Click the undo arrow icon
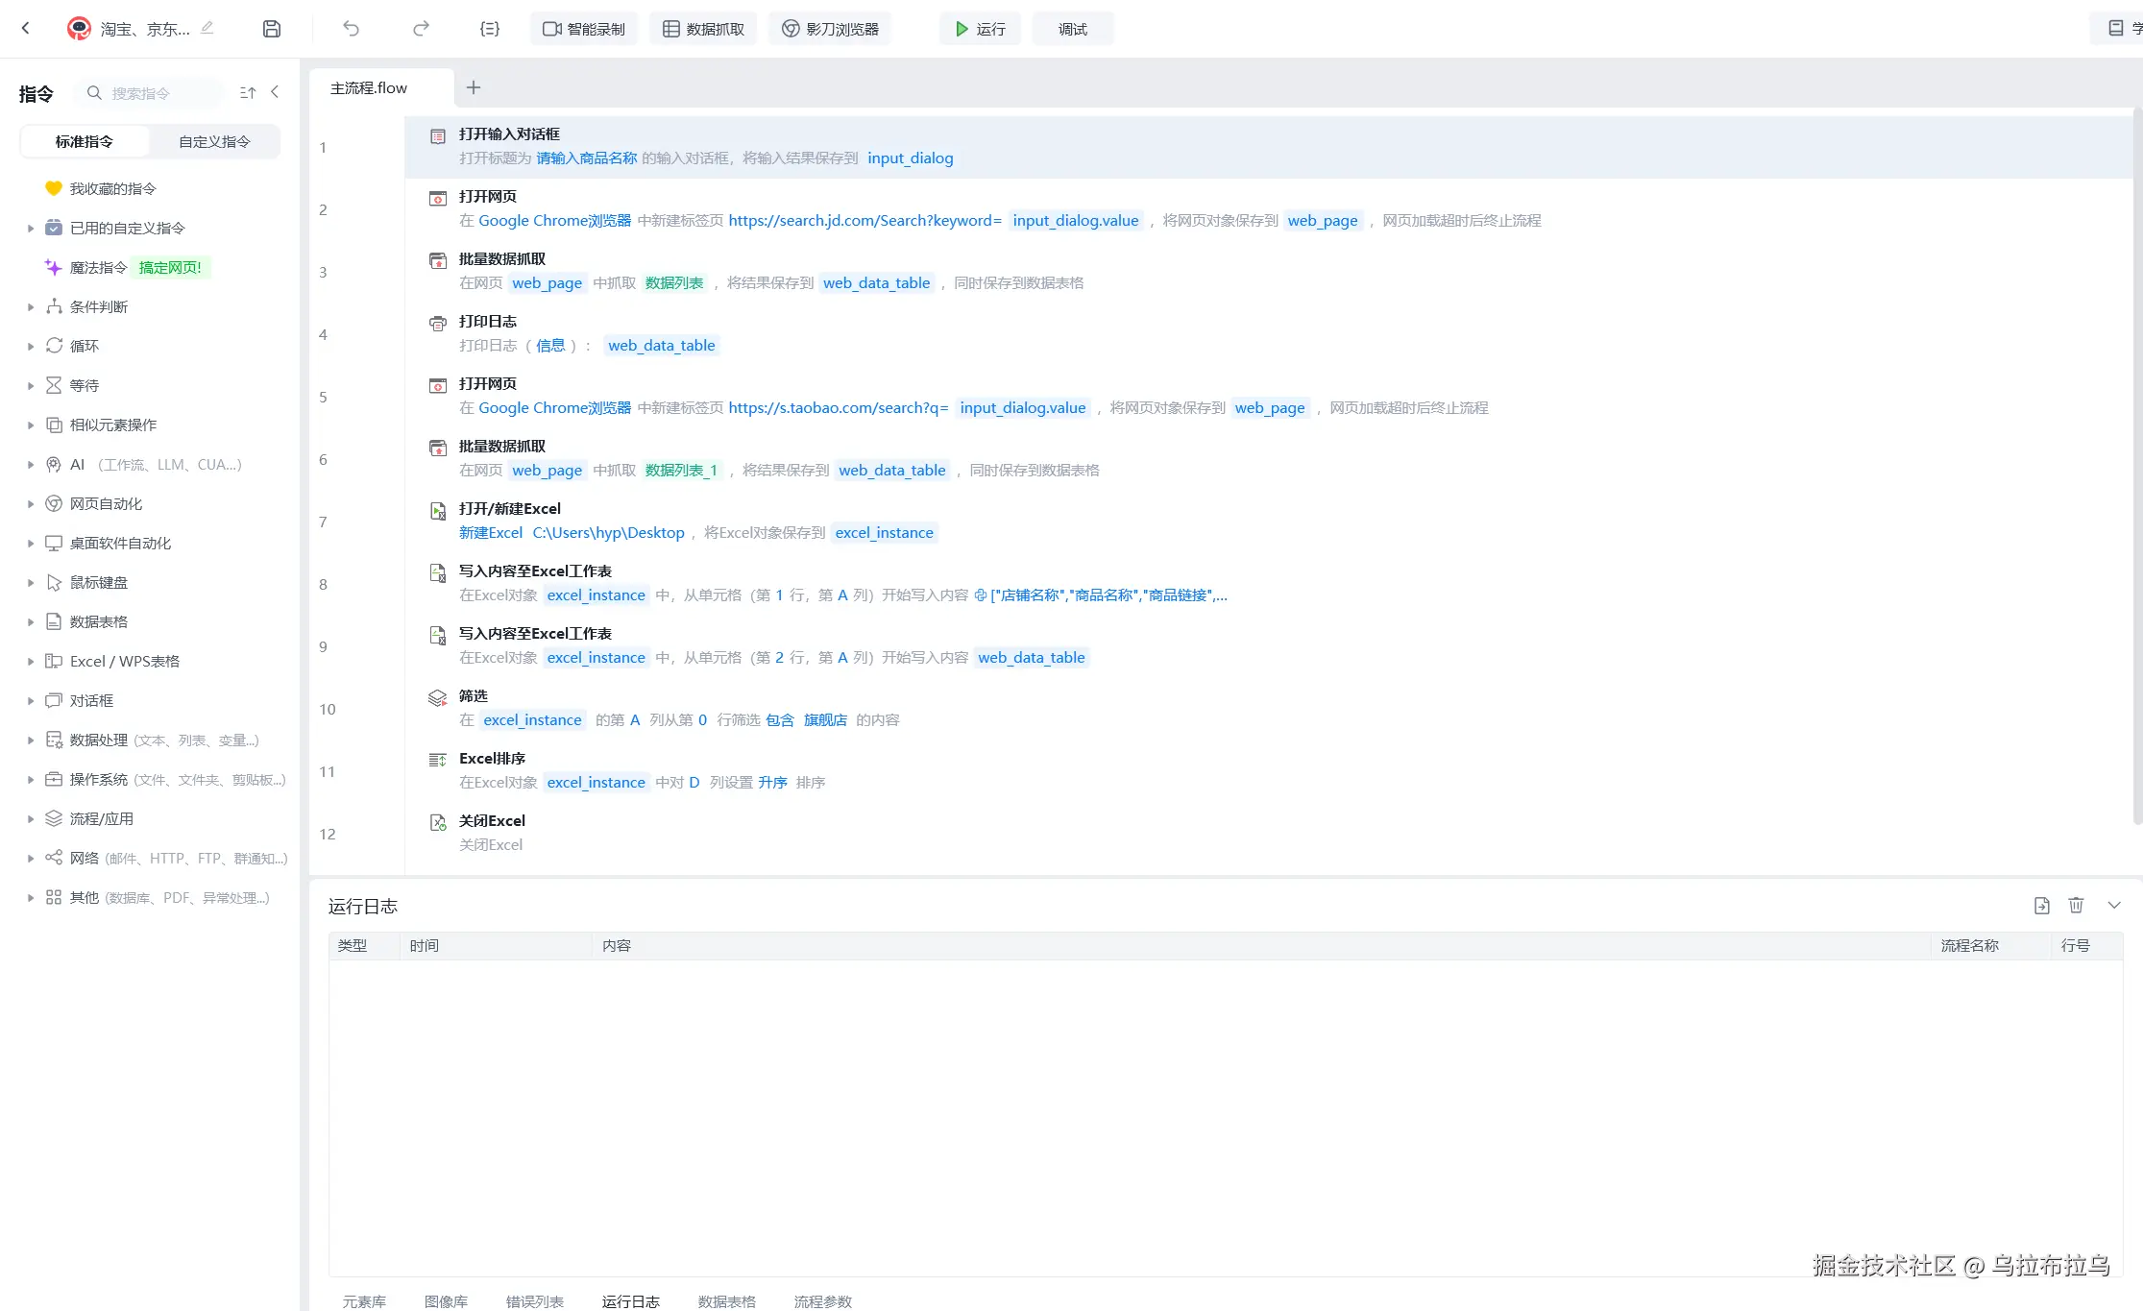 click(x=351, y=29)
